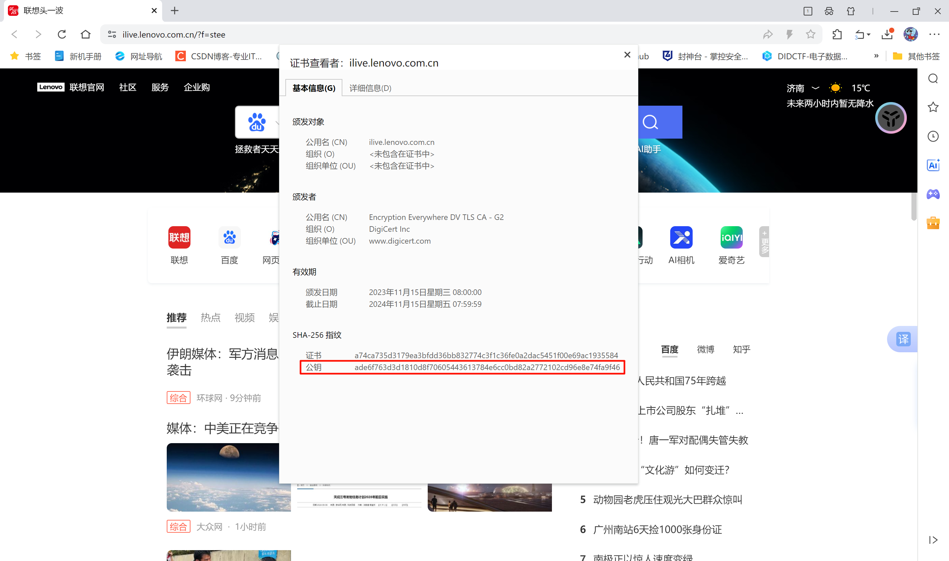Screen dimensions: 949x561
Task: Close the certificate viewer dialog
Action: click(627, 55)
